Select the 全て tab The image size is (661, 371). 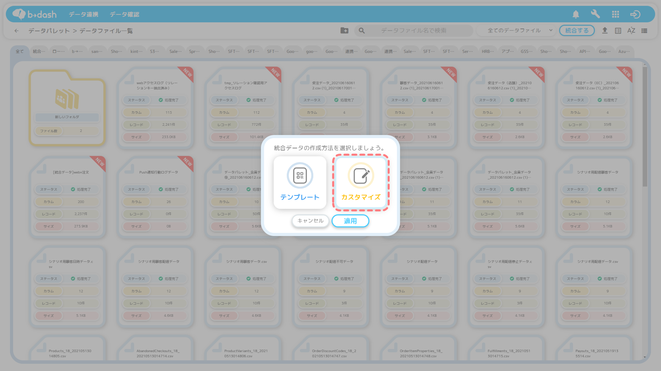(20, 51)
